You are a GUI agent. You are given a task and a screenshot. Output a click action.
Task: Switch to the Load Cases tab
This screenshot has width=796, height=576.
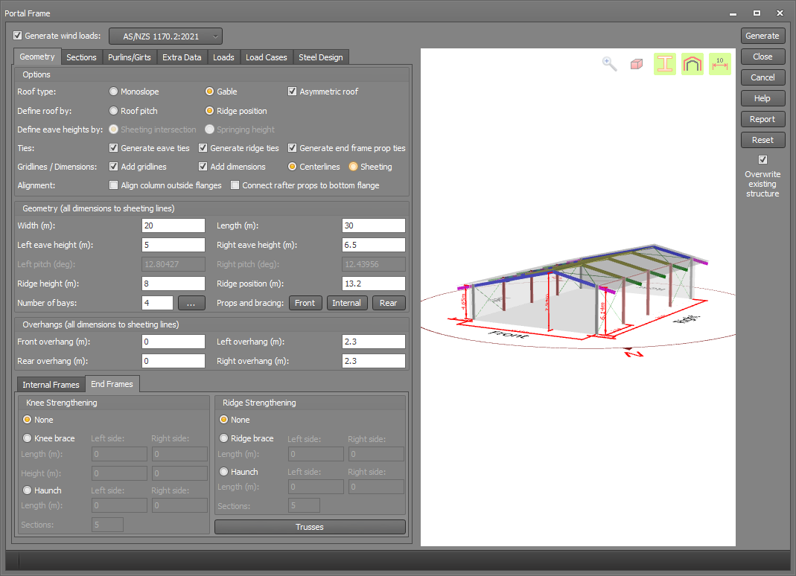coord(266,57)
